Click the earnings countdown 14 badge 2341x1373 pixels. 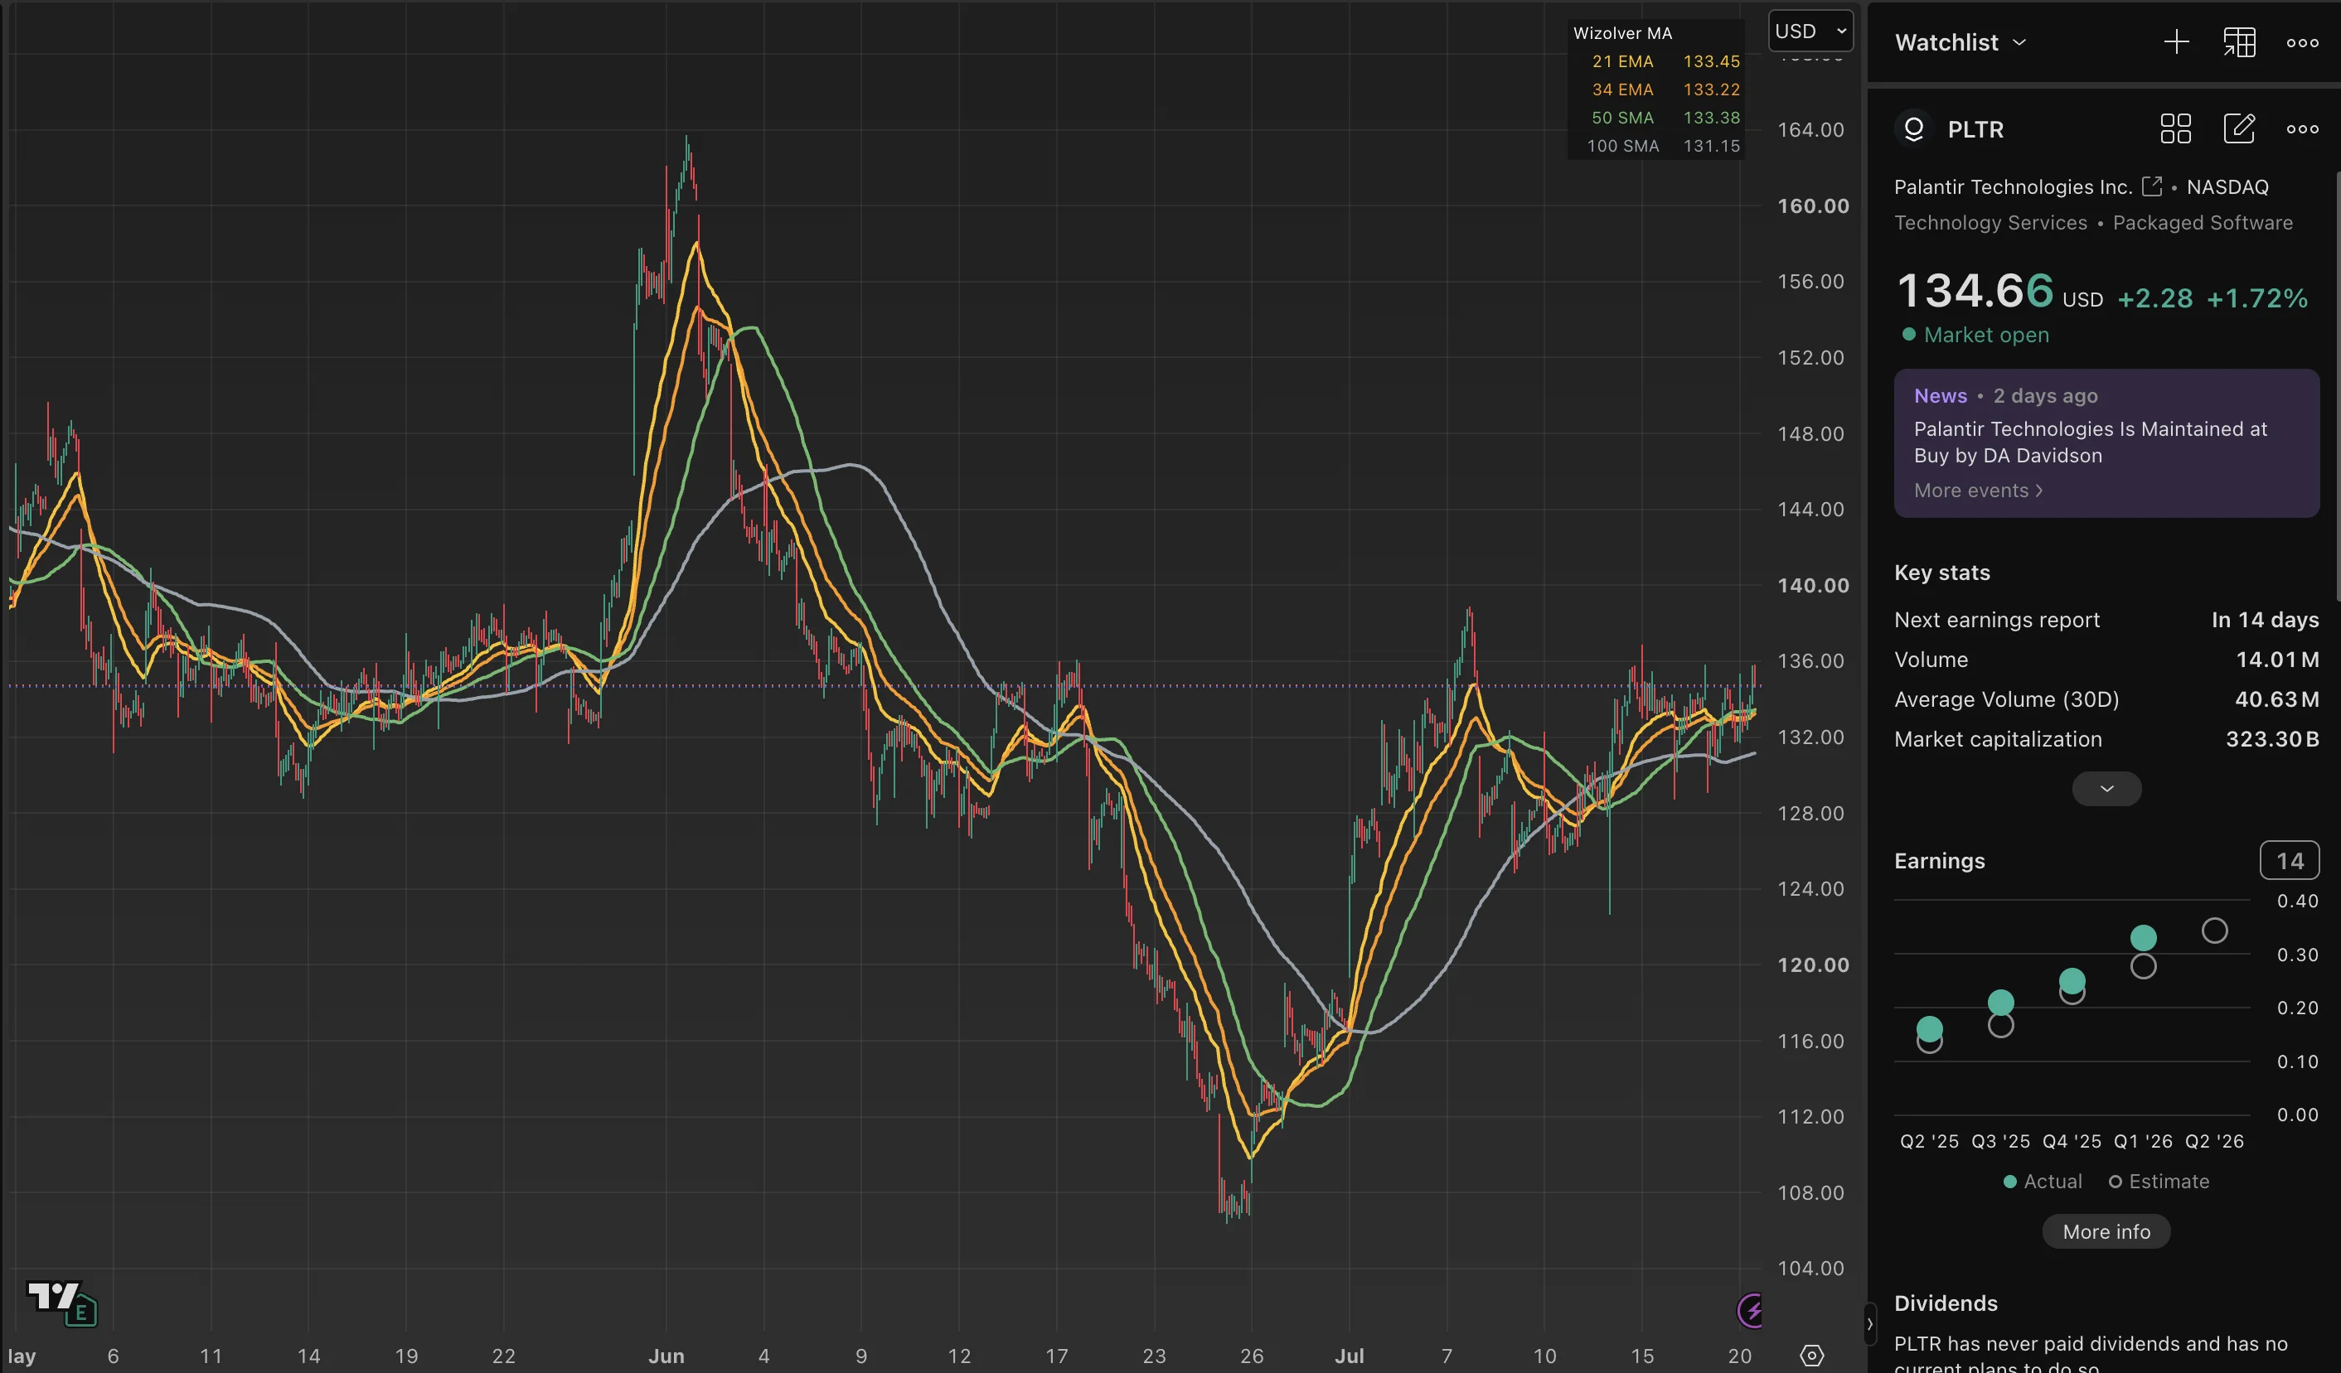click(2289, 861)
